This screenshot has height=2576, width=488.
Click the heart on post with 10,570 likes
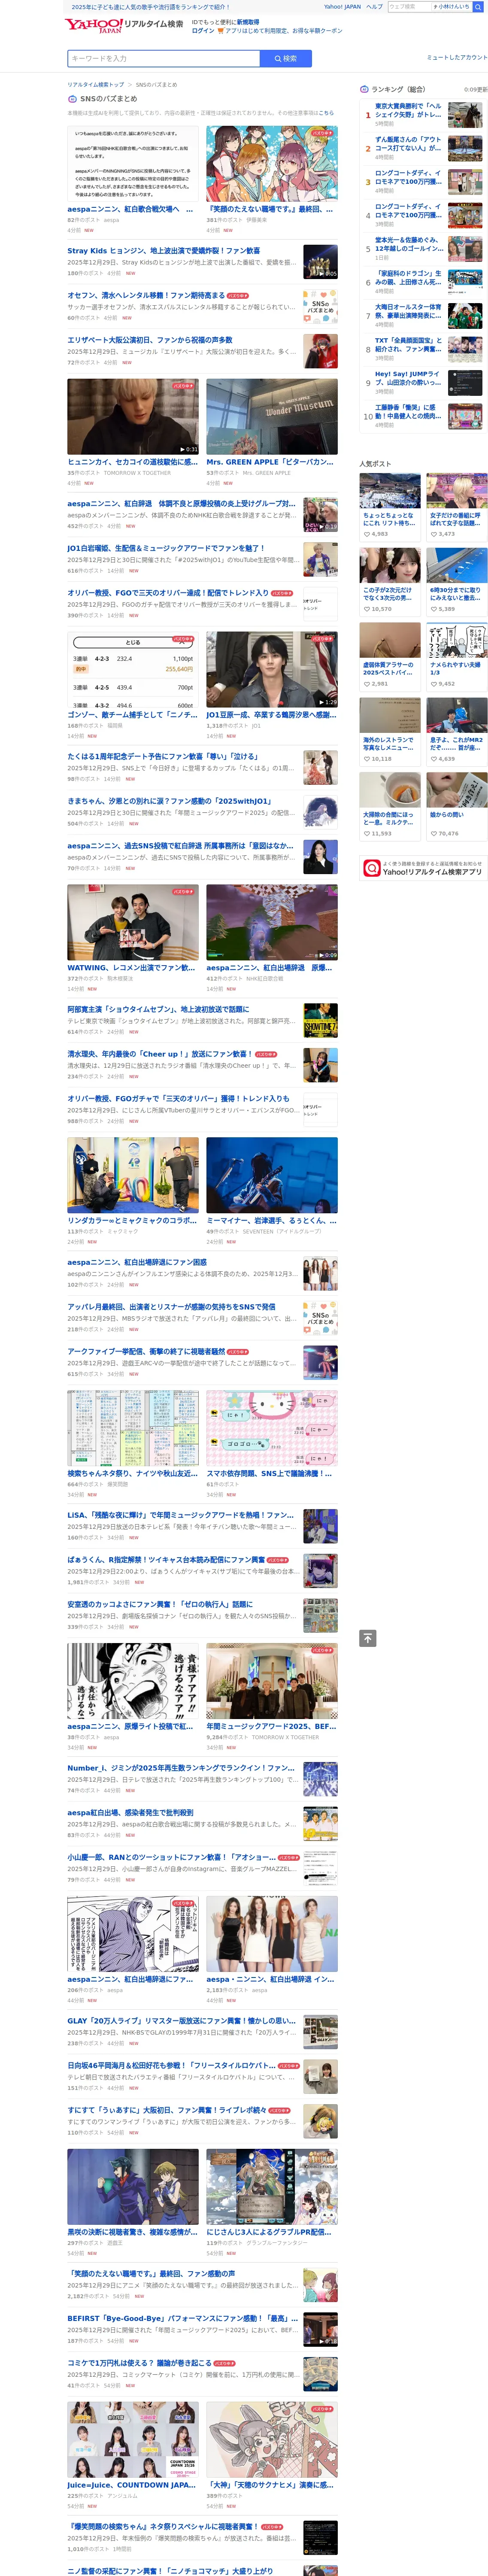367,609
